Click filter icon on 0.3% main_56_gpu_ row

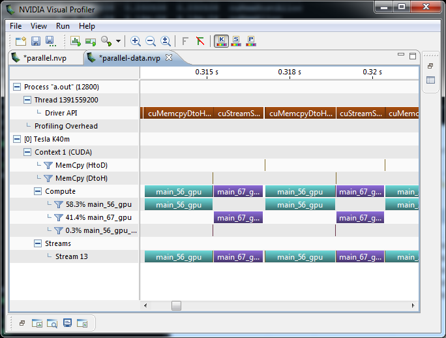click(58, 230)
